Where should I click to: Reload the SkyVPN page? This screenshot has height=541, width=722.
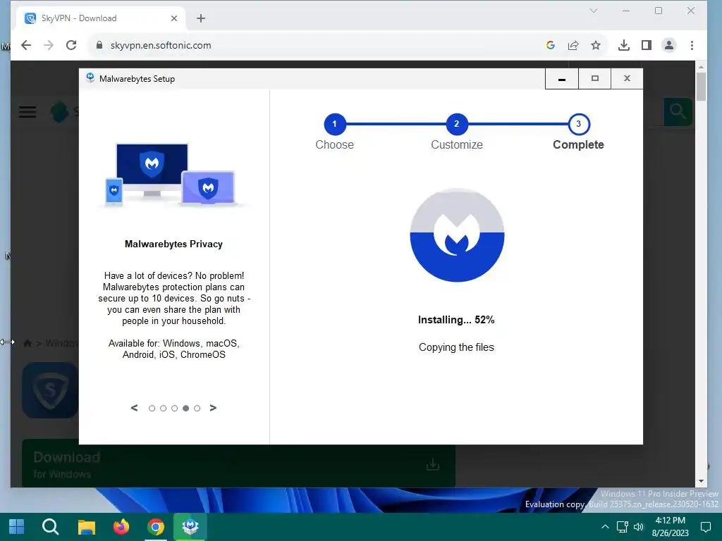click(x=71, y=45)
